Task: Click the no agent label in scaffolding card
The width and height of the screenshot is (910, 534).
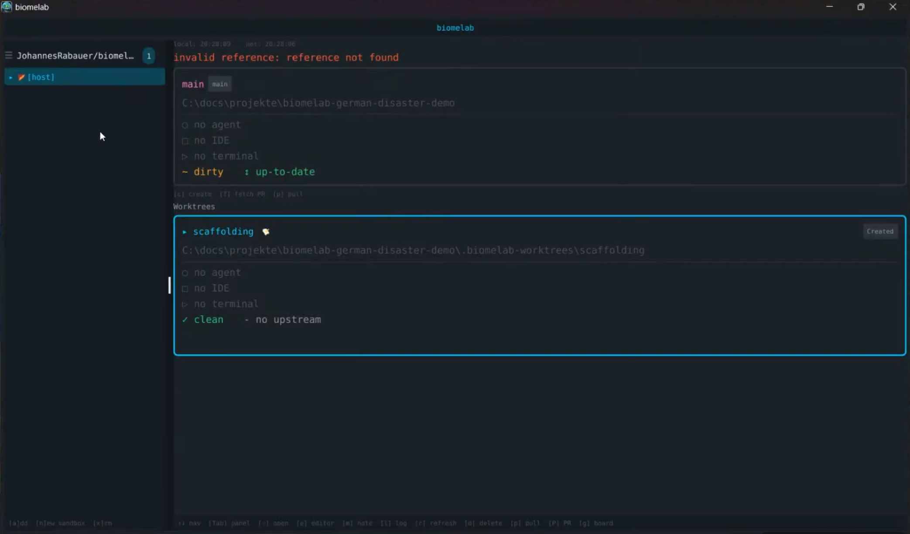Action: point(217,273)
